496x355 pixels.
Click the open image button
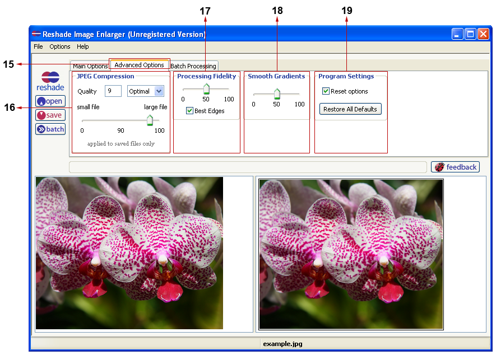pyautogui.click(x=50, y=101)
